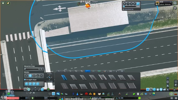Toggle the Straight slope checkbox

[x=25, y=80]
